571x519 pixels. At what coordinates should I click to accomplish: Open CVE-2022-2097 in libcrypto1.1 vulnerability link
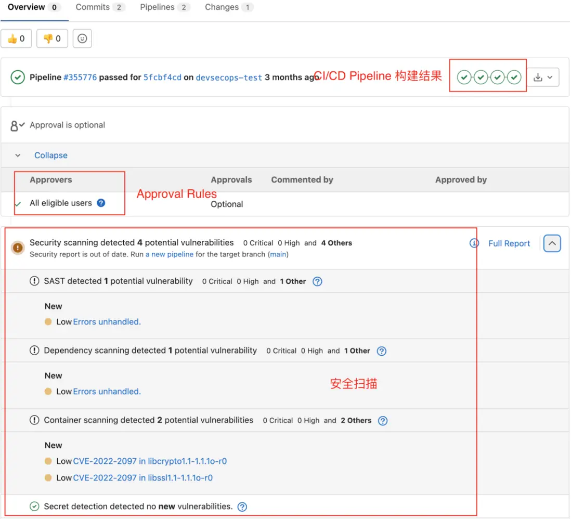(x=150, y=461)
